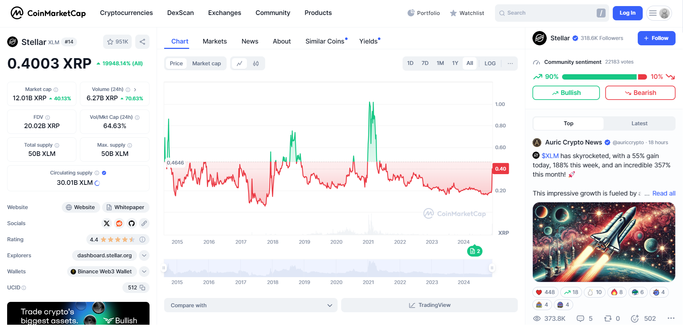Follow Stellar community page
The image size is (683, 329).
tap(656, 38)
